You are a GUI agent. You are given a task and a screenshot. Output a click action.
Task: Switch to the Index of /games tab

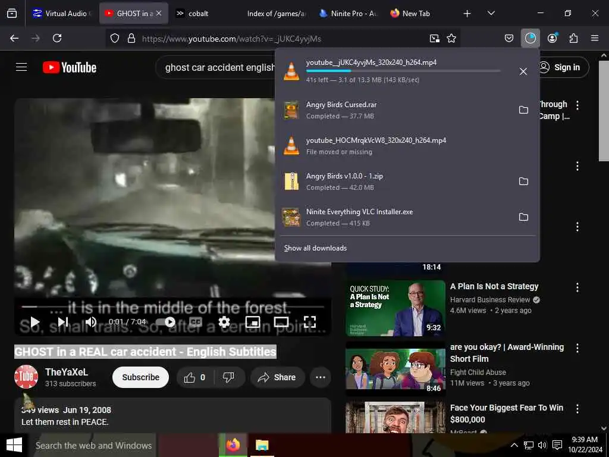276,14
